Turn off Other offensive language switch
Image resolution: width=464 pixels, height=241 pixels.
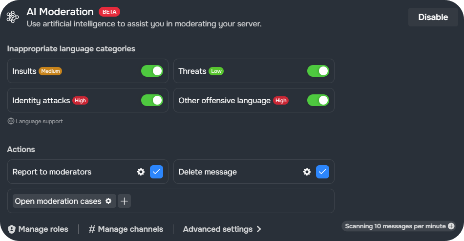318,100
